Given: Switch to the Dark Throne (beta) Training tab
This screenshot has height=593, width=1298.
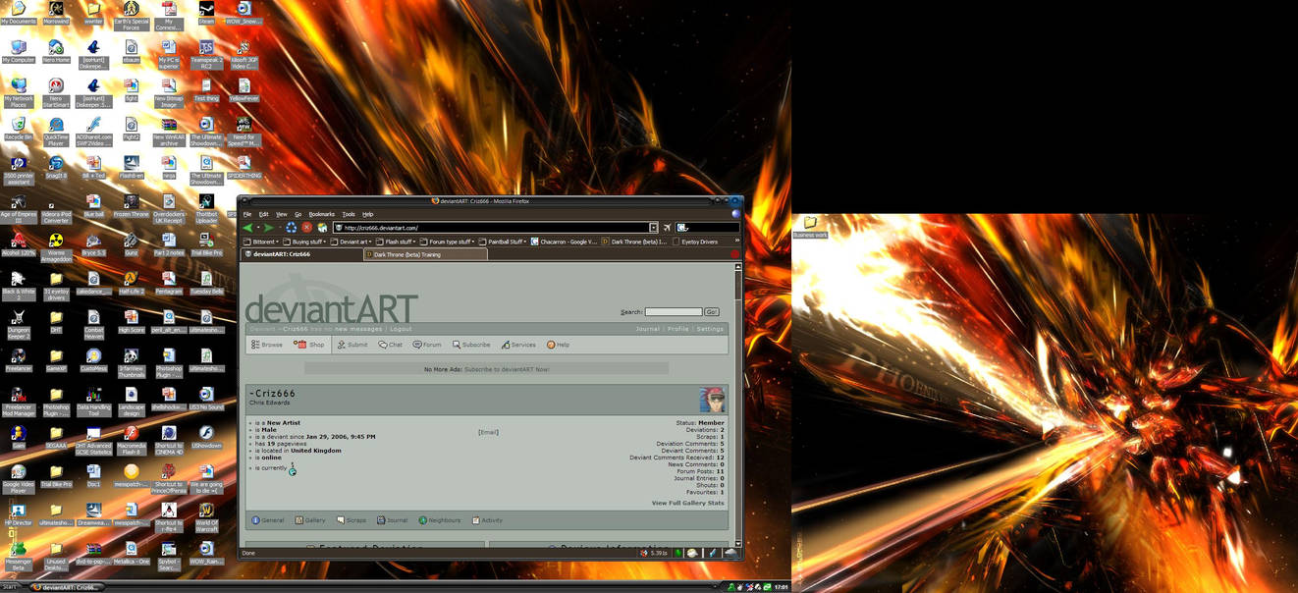Looking at the screenshot, I should coord(425,254).
